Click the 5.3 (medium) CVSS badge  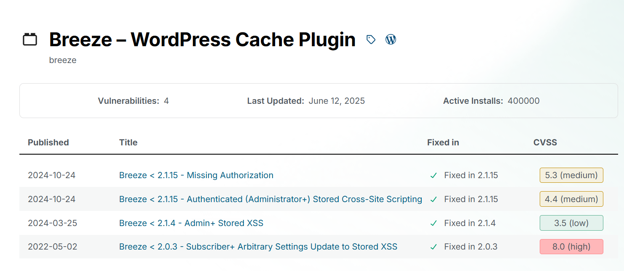click(x=571, y=175)
